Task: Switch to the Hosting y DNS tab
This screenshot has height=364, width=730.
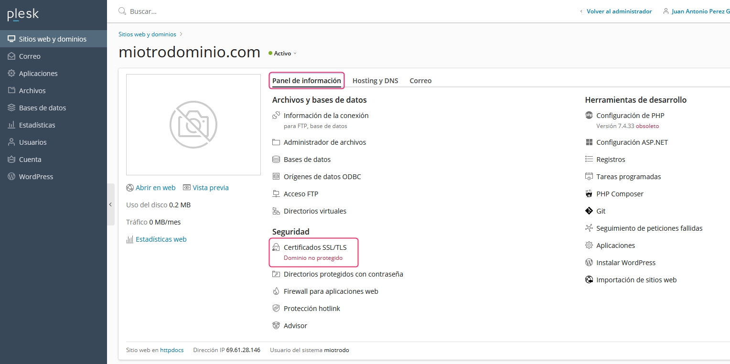Action: [375, 81]
